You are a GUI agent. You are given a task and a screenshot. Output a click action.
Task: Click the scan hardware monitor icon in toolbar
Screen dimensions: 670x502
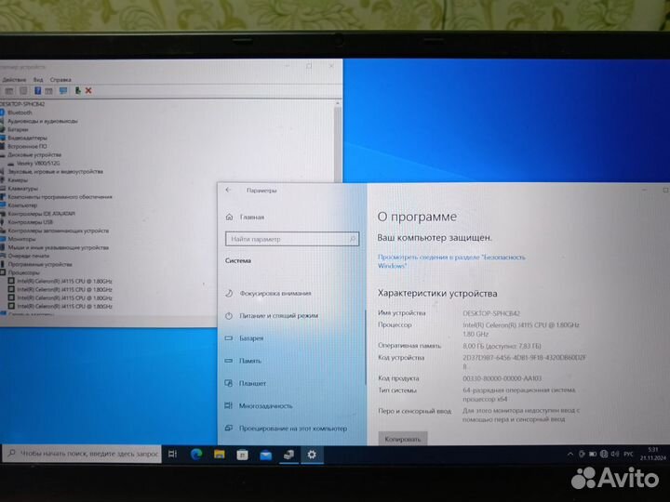(x=63, y=90)
